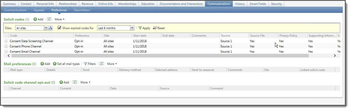Sort by Linked solicit code column header
This screenshot has height=110, width=350.
click(x=317, y=70)
